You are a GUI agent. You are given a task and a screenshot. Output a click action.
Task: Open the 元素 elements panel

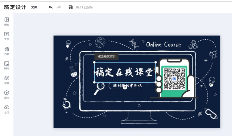pyautogui.click(x=7, y=51)
